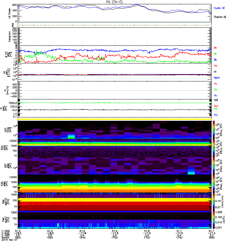Screen dimensions: 229x244
Task: Click the FBK edc12 spectrogram panel
Action: tap(115, 202)
